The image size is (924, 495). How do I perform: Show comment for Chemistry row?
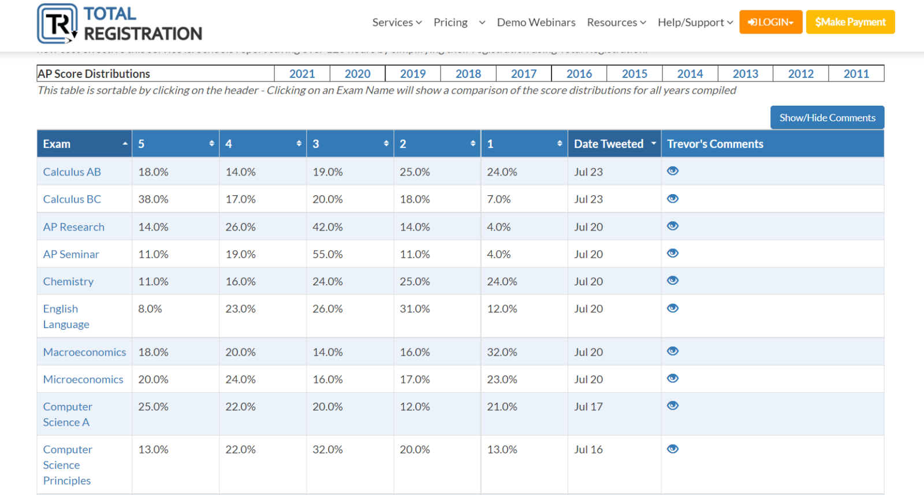[x=673, y=280]
